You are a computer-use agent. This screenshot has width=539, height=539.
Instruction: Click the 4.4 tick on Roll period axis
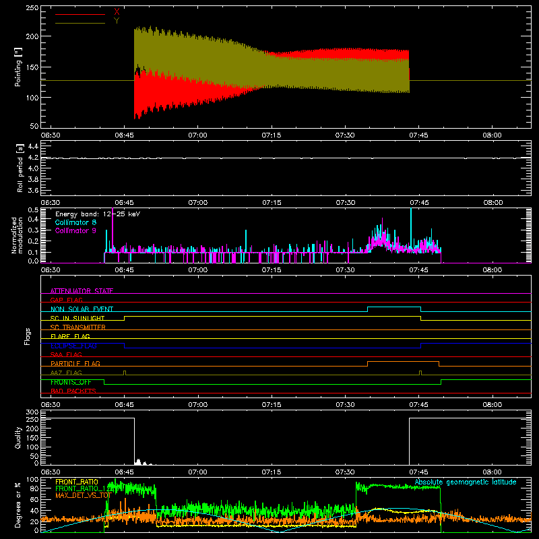[32, 147]
